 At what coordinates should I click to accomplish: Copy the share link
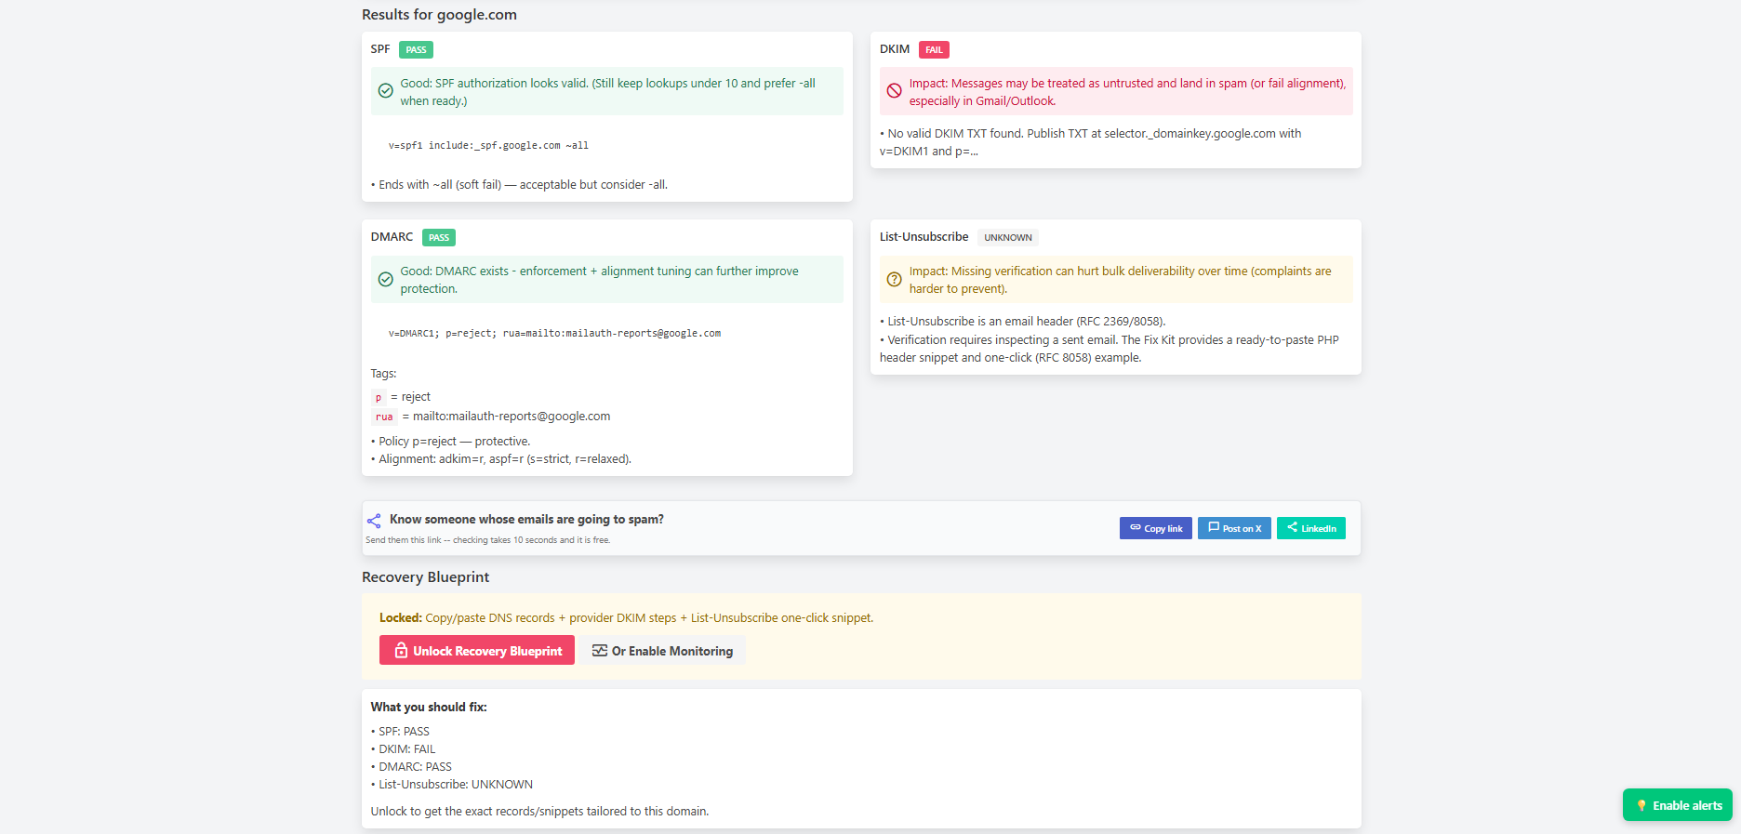1156,528
